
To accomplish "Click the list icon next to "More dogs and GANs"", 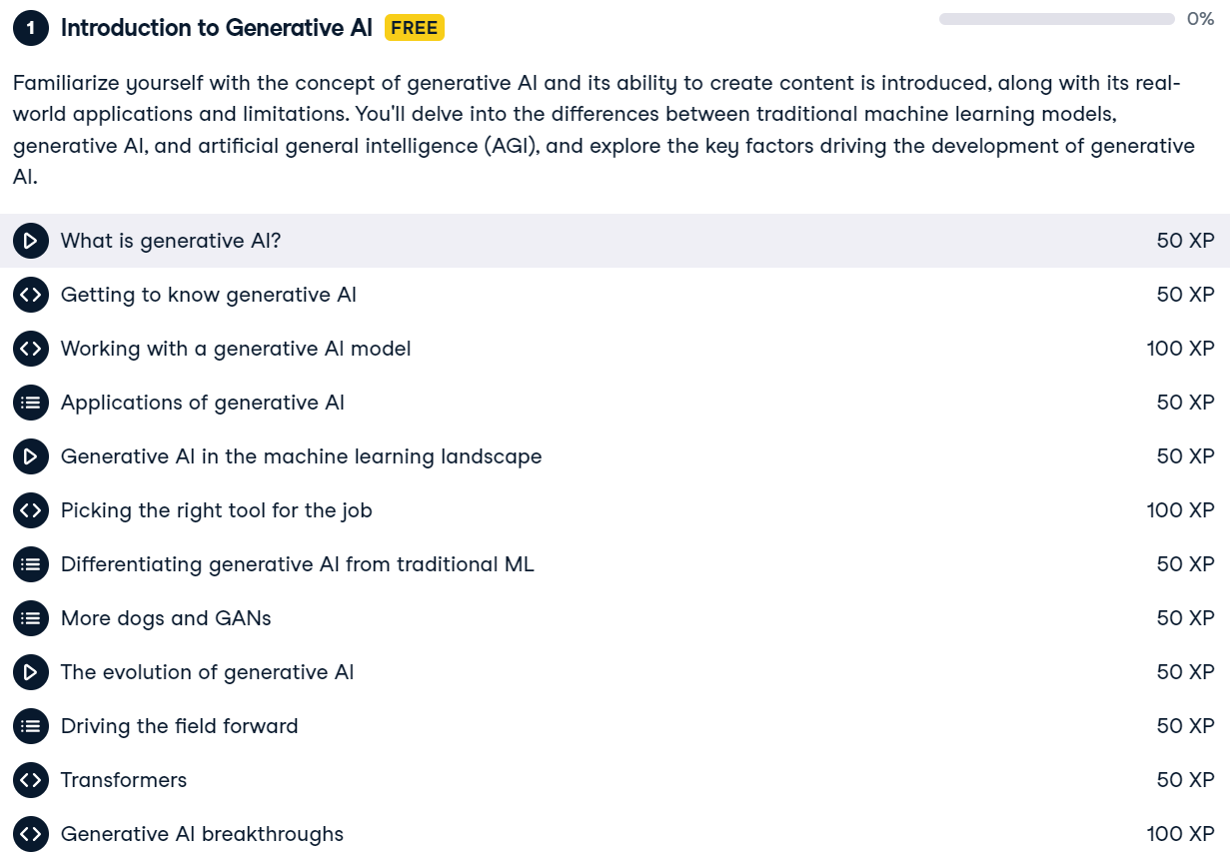I will coord(31,618).
